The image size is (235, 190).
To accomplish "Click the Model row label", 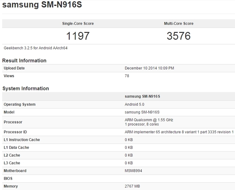I will coord(10,112).
